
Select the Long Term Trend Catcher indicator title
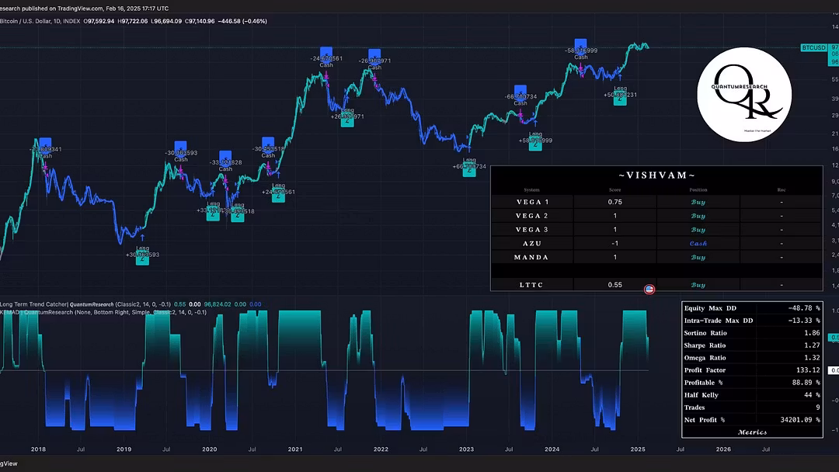pyautogui.click(x=34, y=304)
